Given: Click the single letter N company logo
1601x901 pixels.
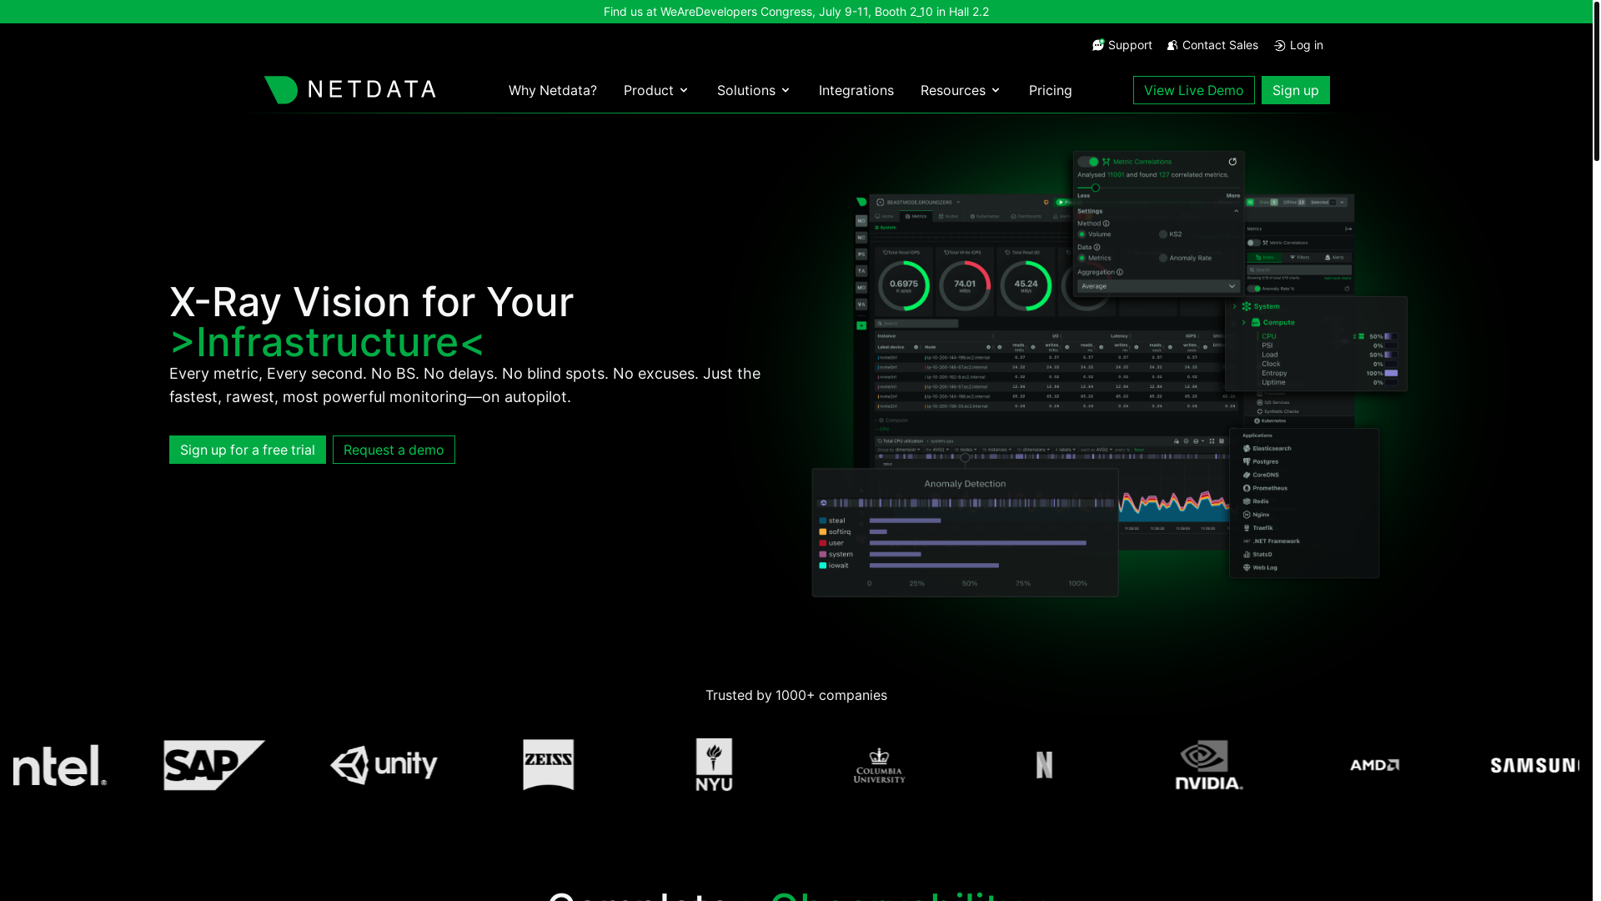Looking at the screenshot, I should [x=1044, y=765].
